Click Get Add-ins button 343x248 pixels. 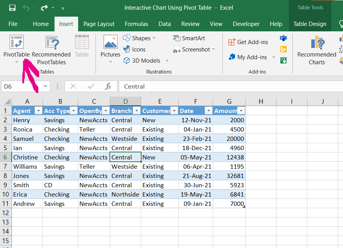pyautogui.click(x=248, y=42)
